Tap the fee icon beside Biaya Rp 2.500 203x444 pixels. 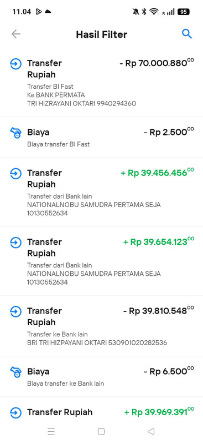coord(16,132)
